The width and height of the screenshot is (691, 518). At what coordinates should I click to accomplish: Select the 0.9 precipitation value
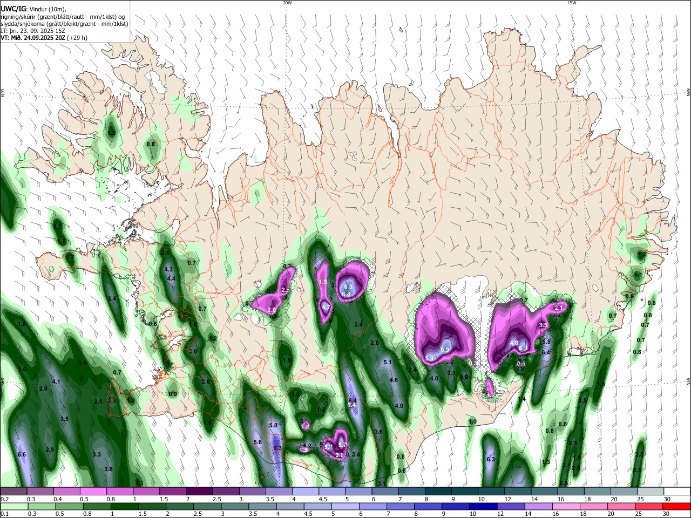(173, 394)
